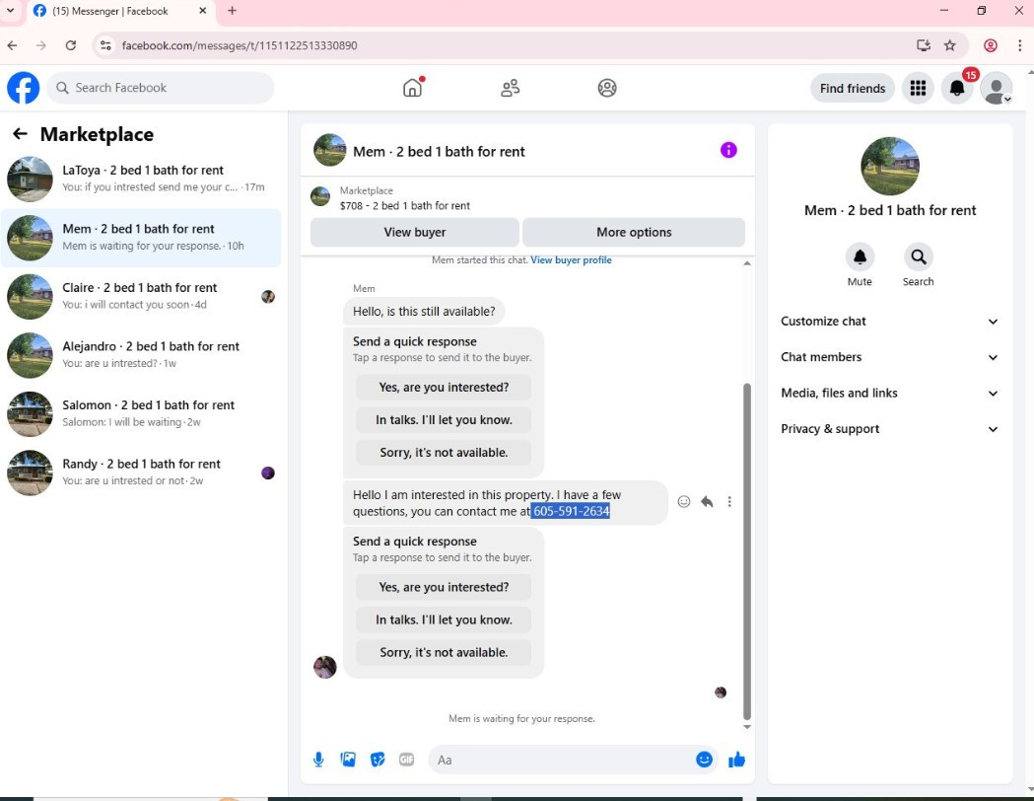Click the install app icon in address bar
The height and width of the screenshot is (801, 1034).
pyautogui.click(x=924, y=45)
